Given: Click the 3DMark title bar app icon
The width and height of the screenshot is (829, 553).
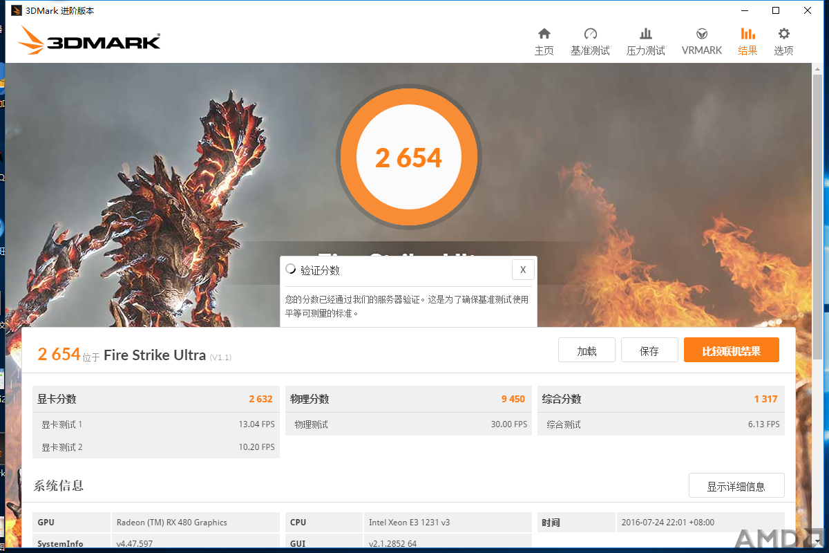Looking at the screenshot, I should click(16, 10).
